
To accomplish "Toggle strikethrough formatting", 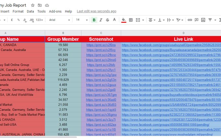I will [x=107, y=20].
